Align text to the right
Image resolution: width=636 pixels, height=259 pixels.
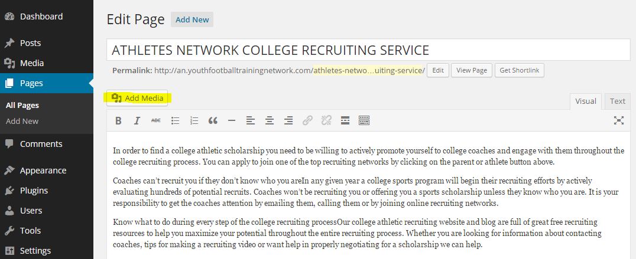click(x=288, y=120)
